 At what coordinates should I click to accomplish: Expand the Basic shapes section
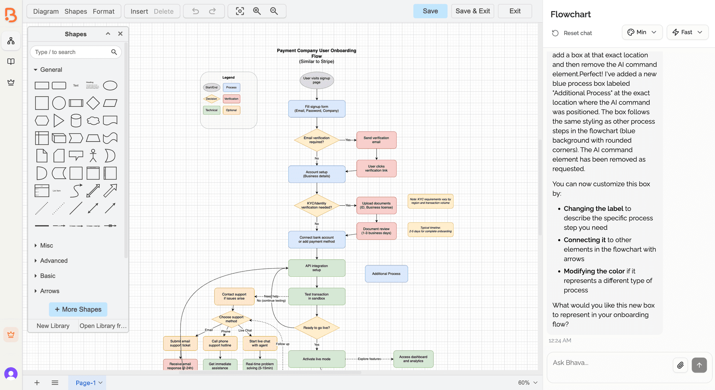45,276
